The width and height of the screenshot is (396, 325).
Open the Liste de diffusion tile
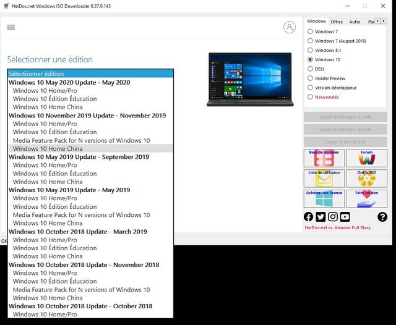coord(324,179)
